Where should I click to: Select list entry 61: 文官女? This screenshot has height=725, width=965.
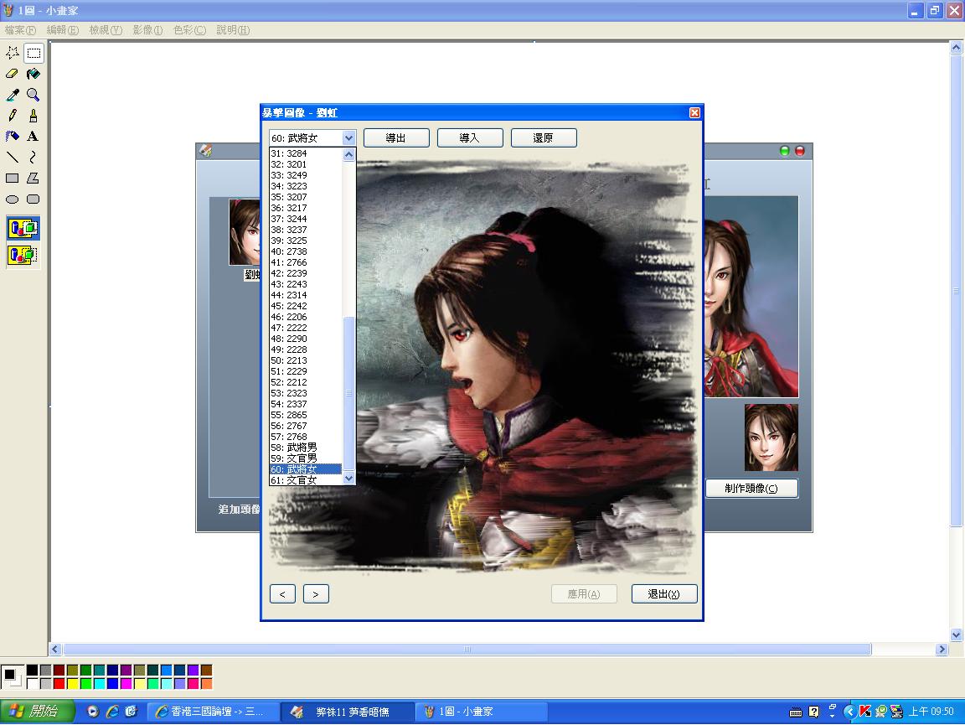tap(306, 480)
